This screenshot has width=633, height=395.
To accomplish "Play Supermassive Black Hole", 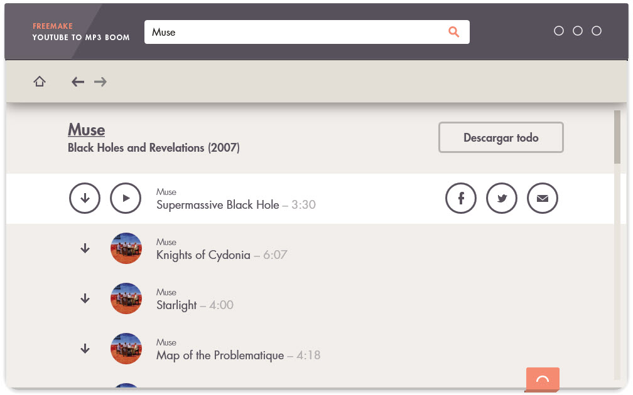I will pos(126,198).
